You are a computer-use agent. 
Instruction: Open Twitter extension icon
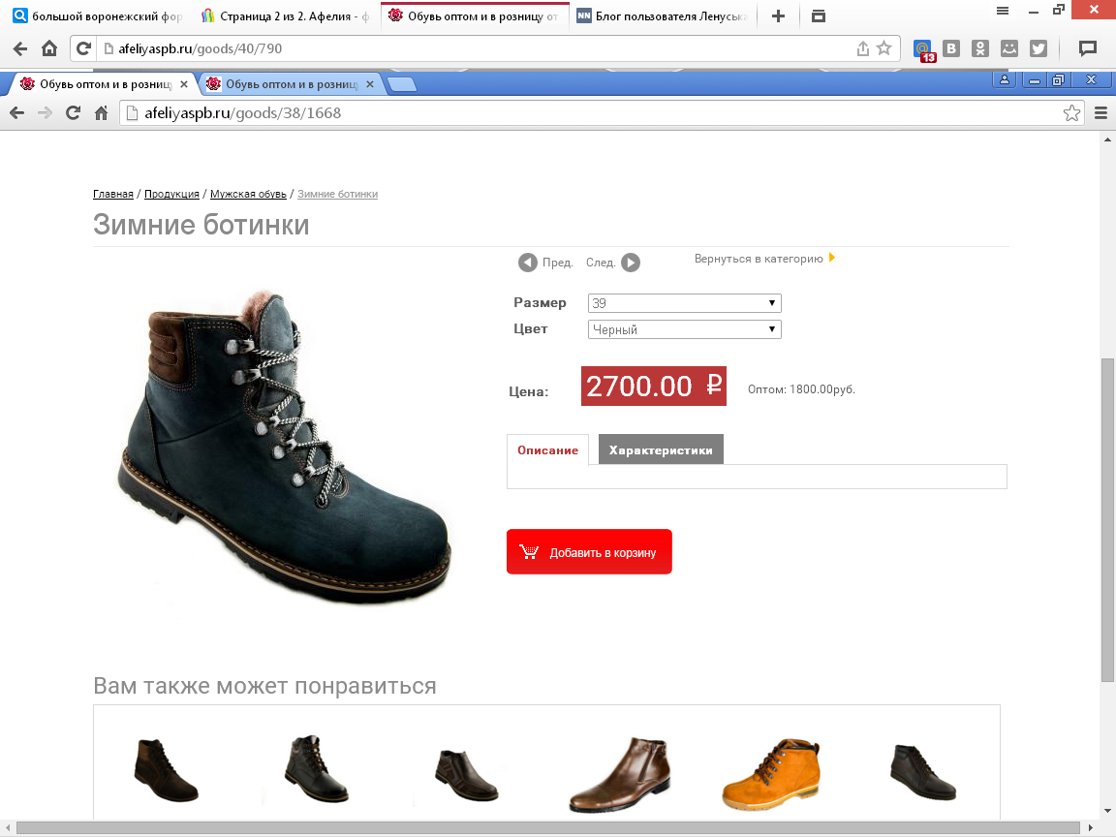point(1038,48)
